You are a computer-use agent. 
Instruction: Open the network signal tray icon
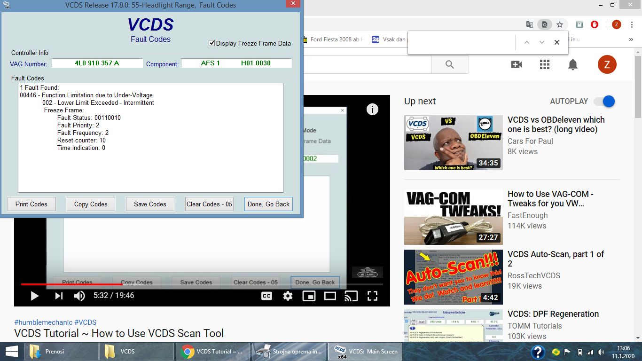590,352
